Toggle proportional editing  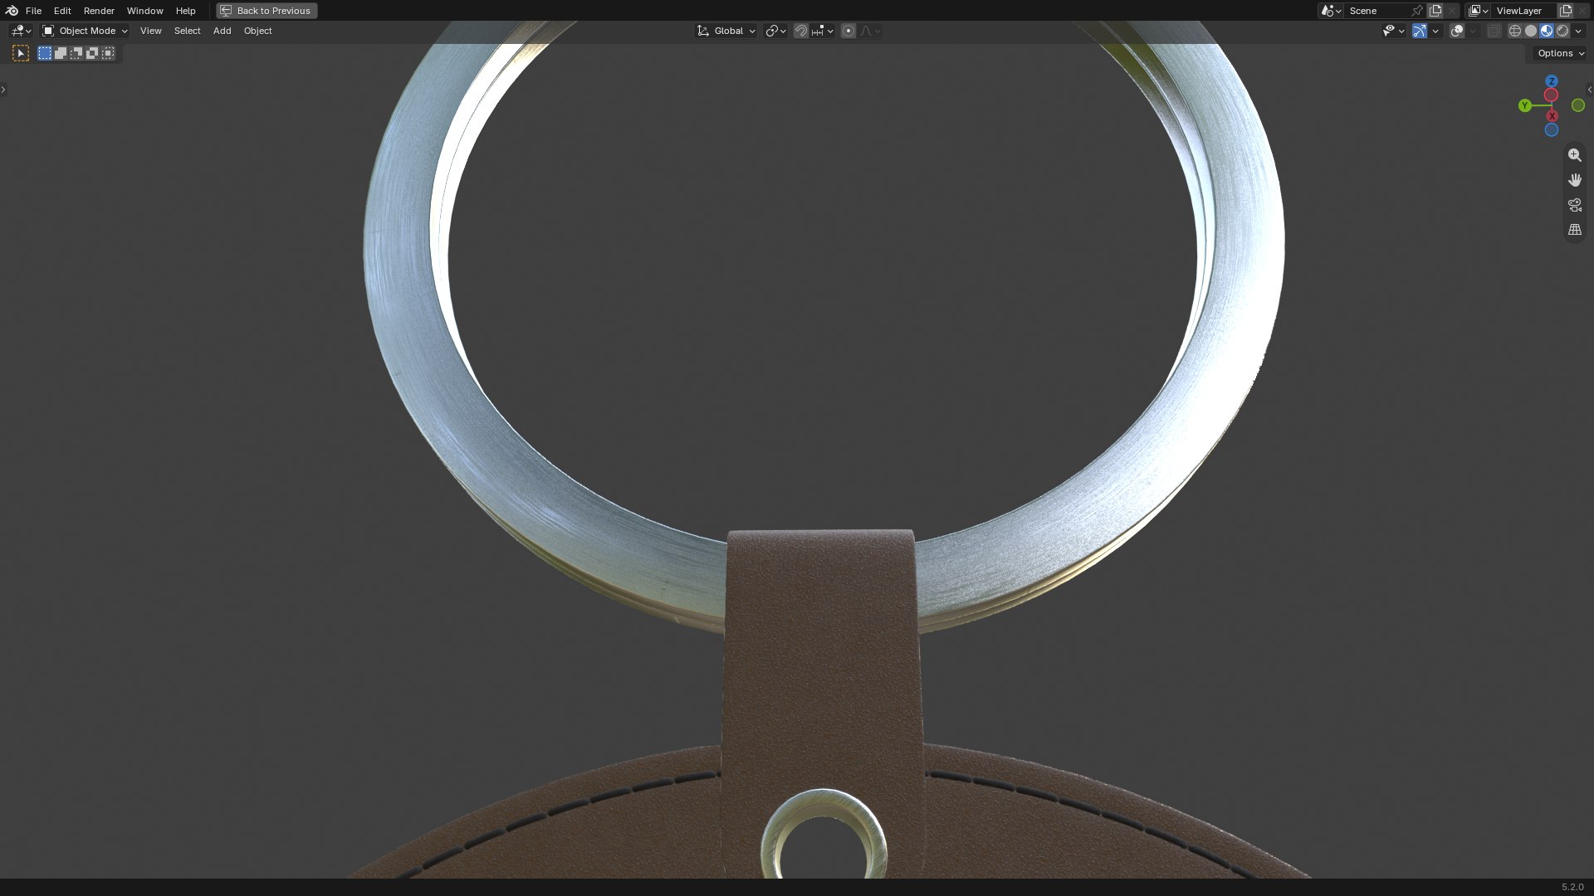point(848,31)
